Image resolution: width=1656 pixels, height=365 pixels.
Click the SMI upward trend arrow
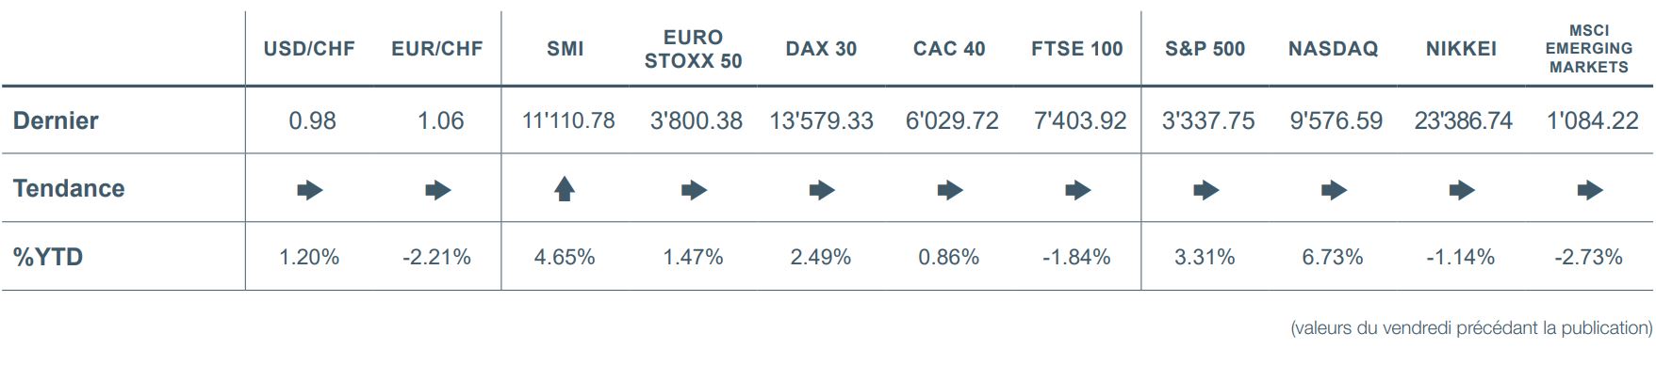coord(564,190)
